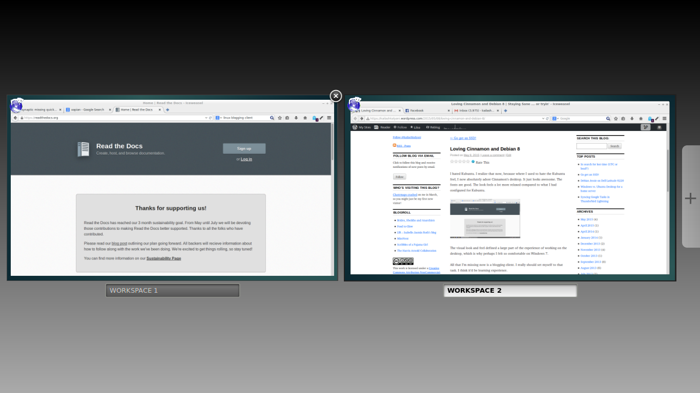The image size is (700, 393).
Task: Click the new-post pencil icon in the admin bar
Action: coord(645,127)
